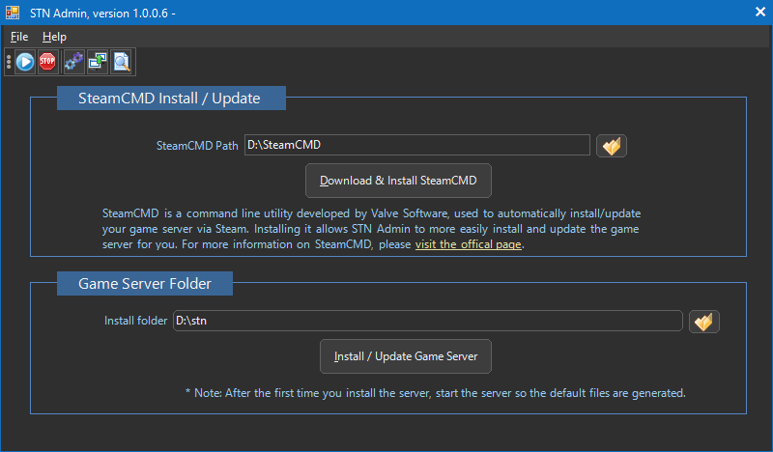The height and width of the screenshot is (452, 773).
Task: Follow the 'visit the offical page' link
Action: pyautogui.click(x=469, y=245)
